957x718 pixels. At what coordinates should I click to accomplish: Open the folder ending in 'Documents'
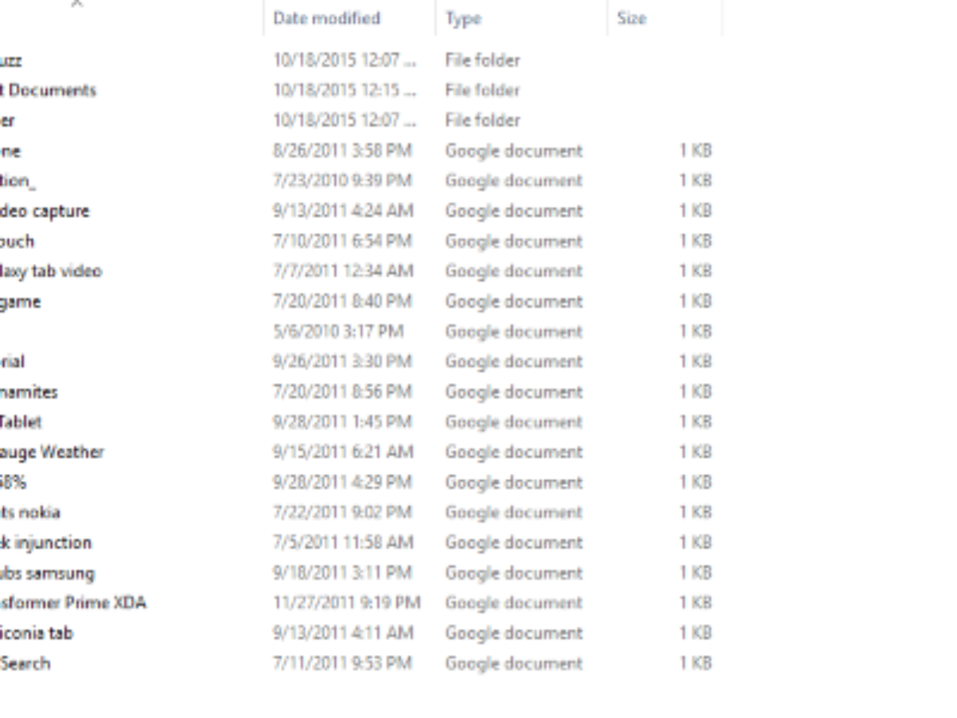point(49,90)
